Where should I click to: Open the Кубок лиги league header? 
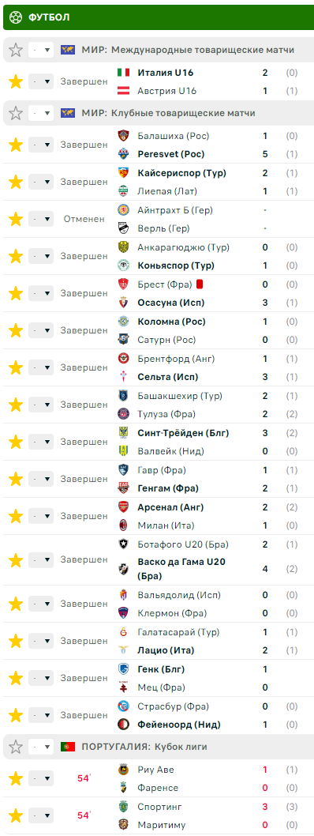coord(159,747)
